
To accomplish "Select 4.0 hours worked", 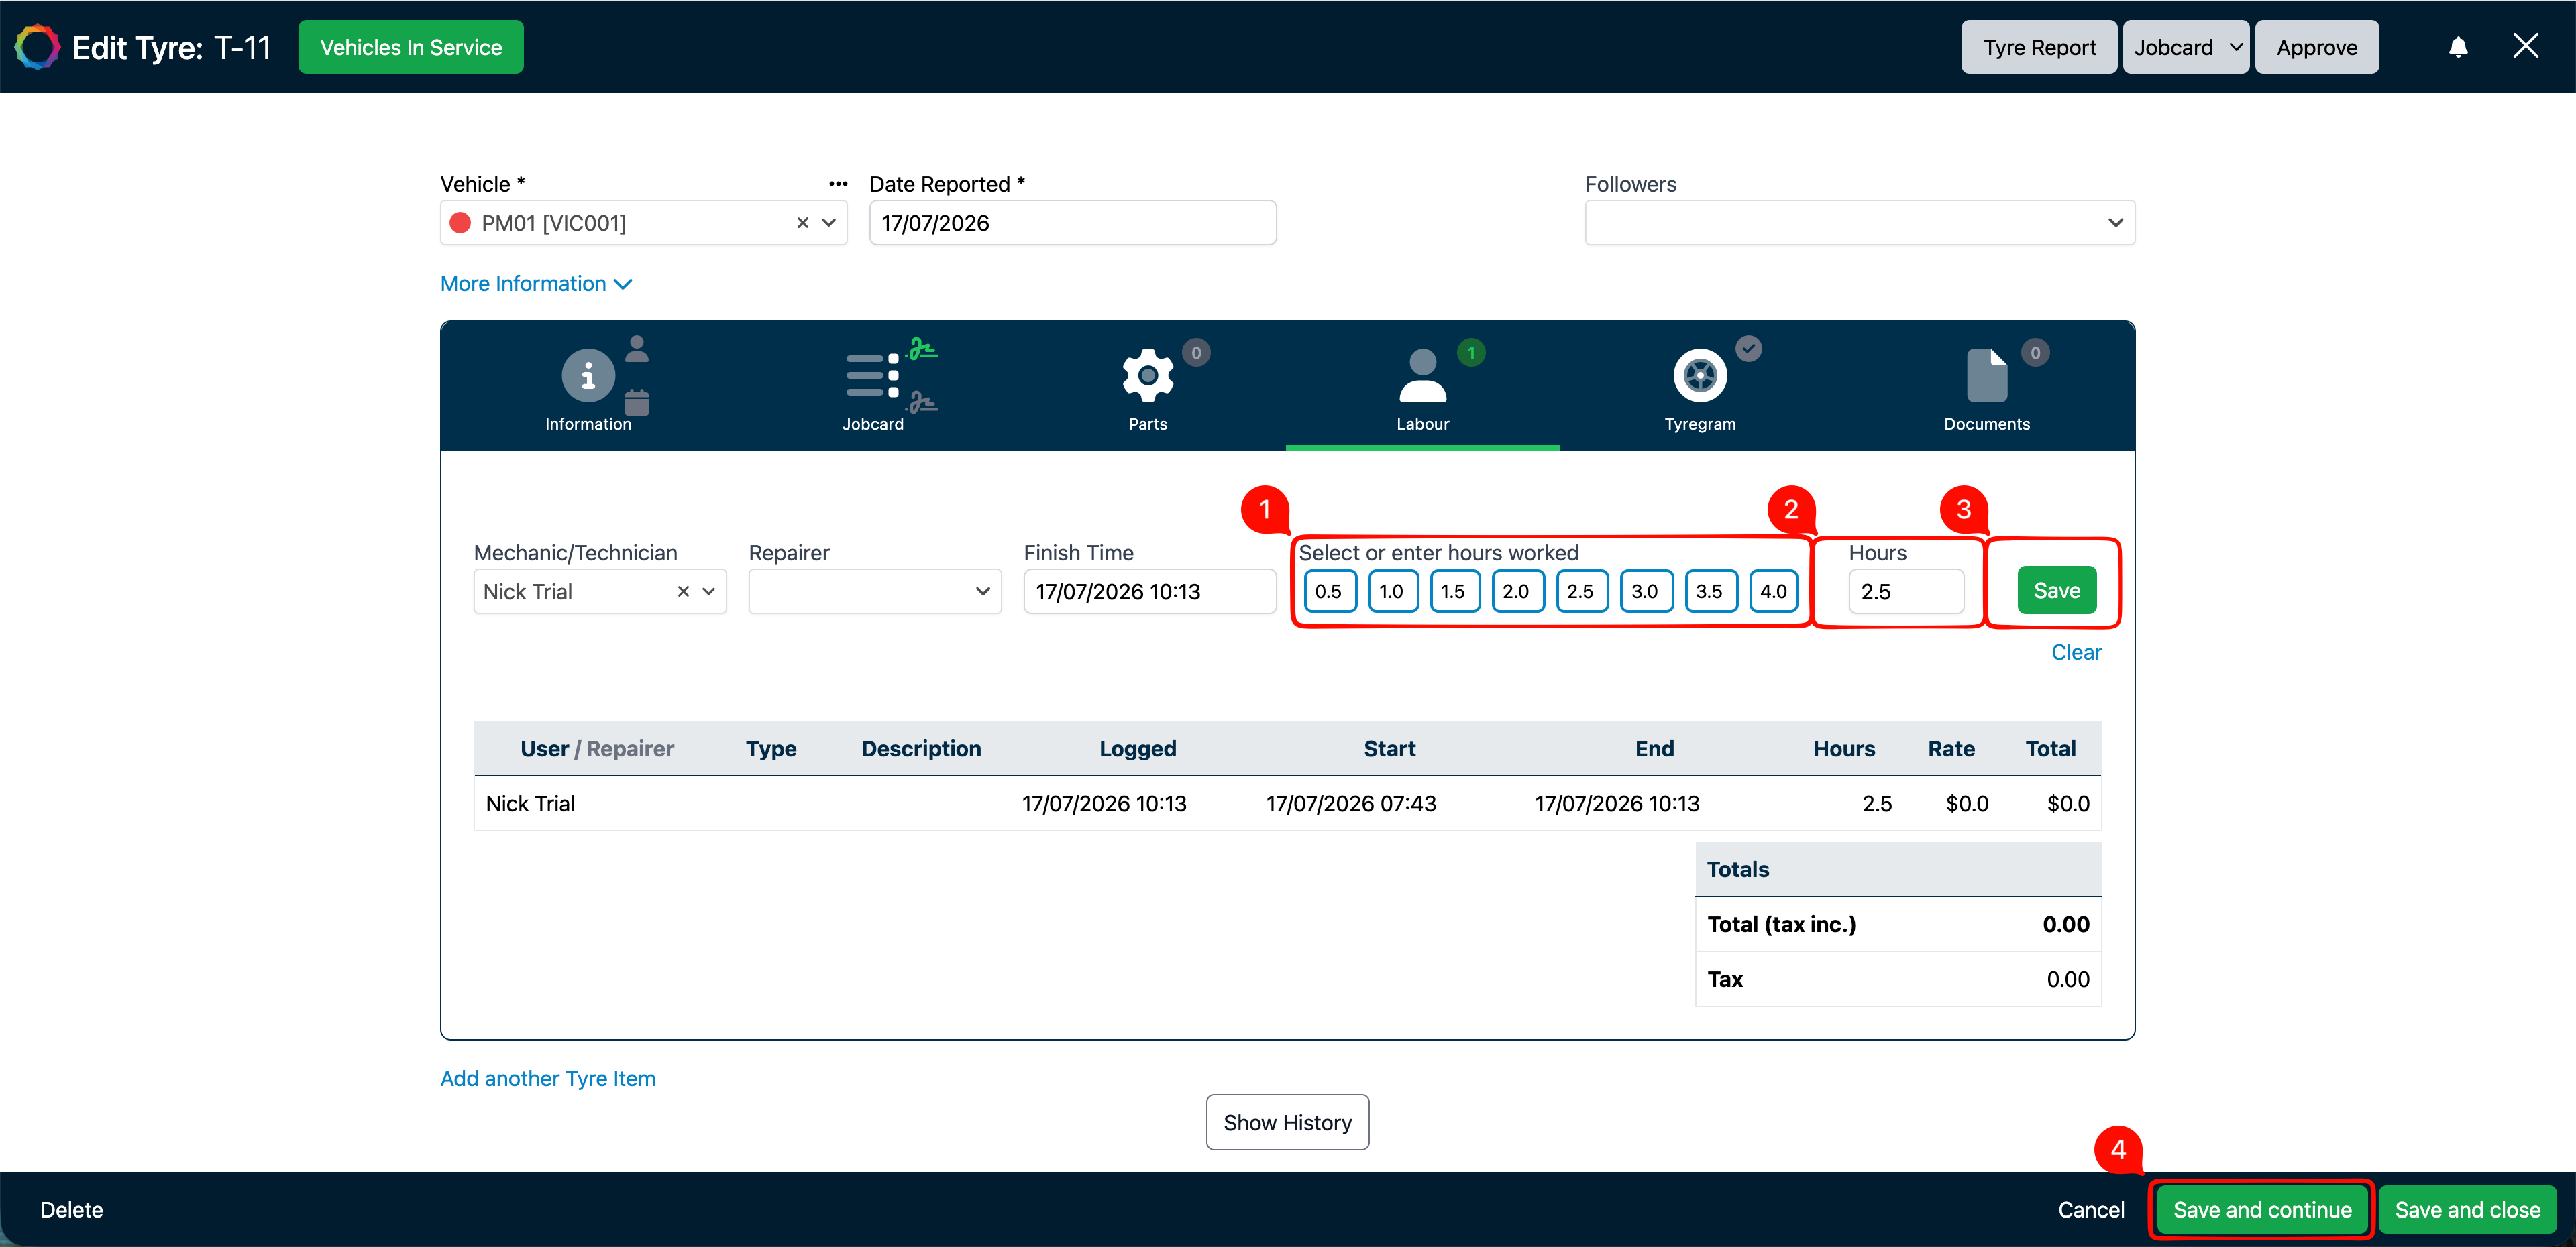I will point(1774,591).
